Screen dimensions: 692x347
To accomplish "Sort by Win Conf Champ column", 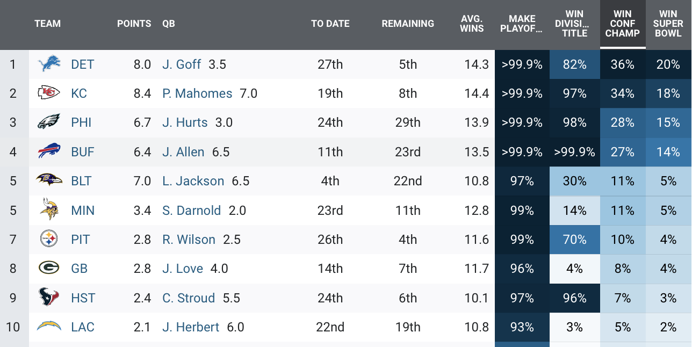I will 622,24.
